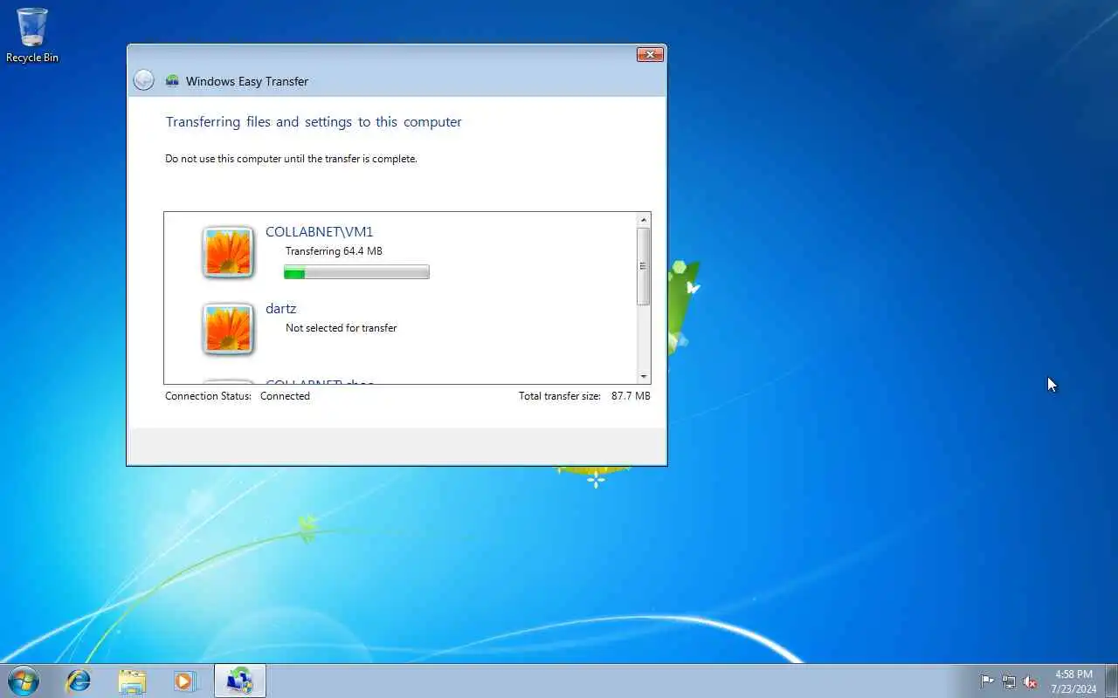This screenshot has height=698, width=1118.
Task: Launch Windows Media Player from taskbar
Action: pos(185,681)
